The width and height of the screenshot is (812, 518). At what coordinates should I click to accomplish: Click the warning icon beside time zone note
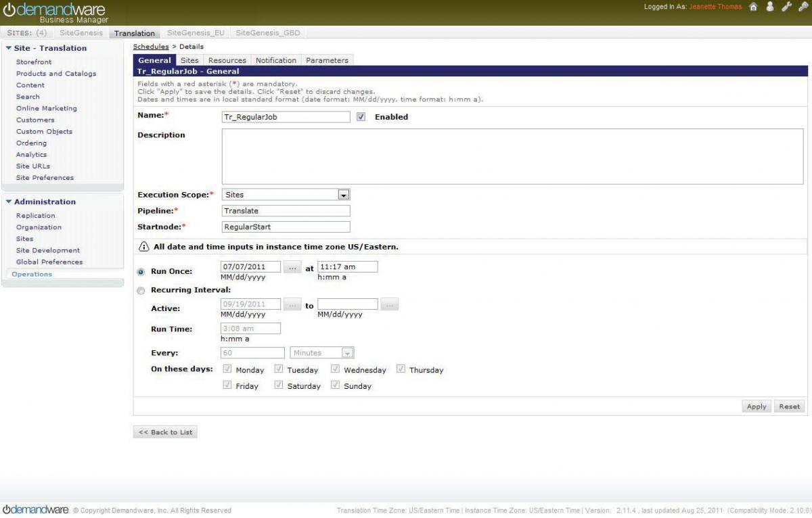[143, 247]
